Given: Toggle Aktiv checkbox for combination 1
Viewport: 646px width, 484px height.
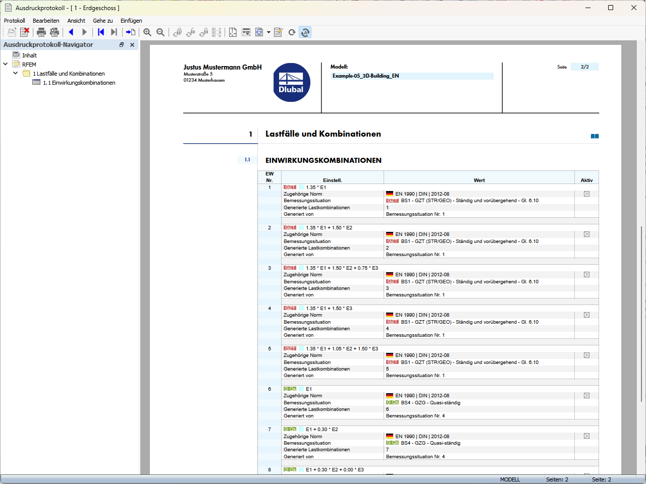Looking at the screenshot, I should pos(586,194).
